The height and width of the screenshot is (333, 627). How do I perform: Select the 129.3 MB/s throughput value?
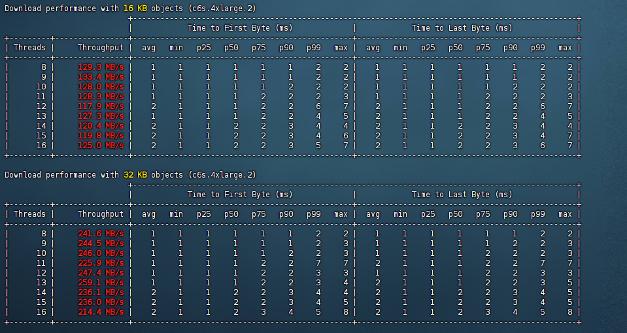coord(101,67)
